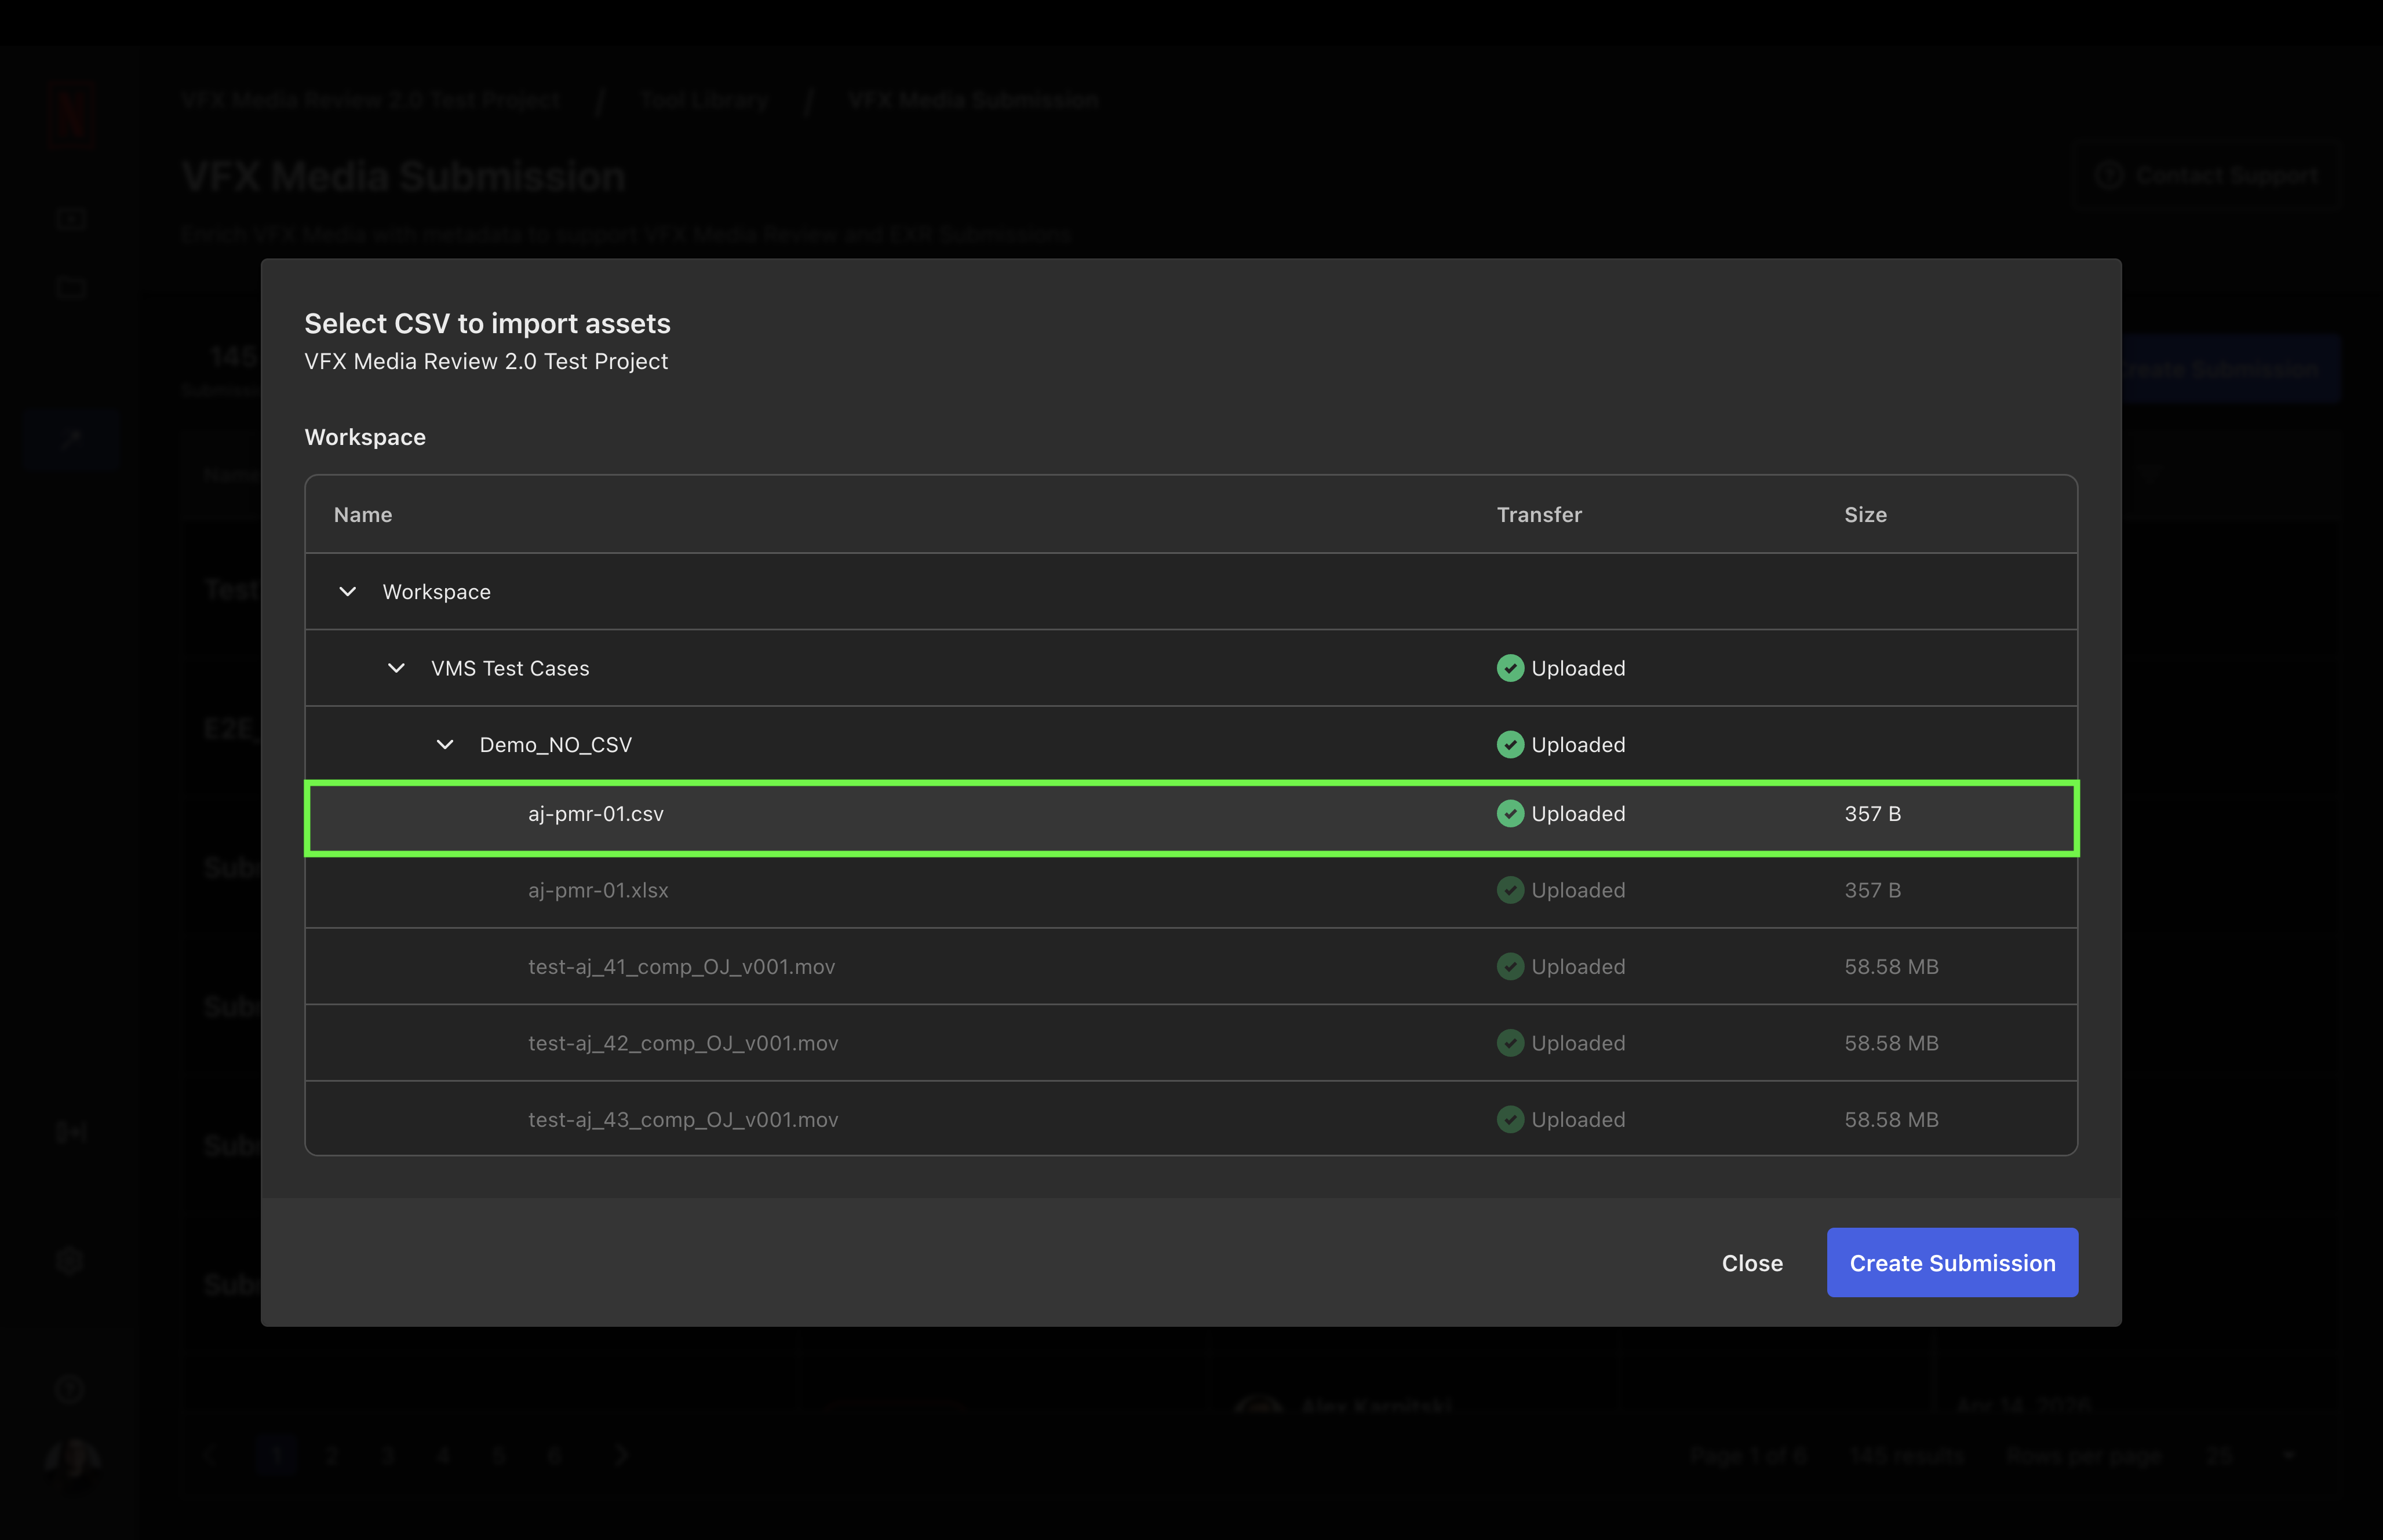Click the blue Create Submission button in dialog
The width and height of the screenshot is (2383, 1540).
(1952, 1263)
